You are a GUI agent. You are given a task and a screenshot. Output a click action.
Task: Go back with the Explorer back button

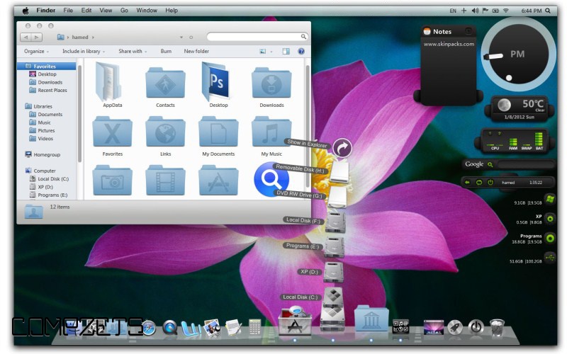26,38
